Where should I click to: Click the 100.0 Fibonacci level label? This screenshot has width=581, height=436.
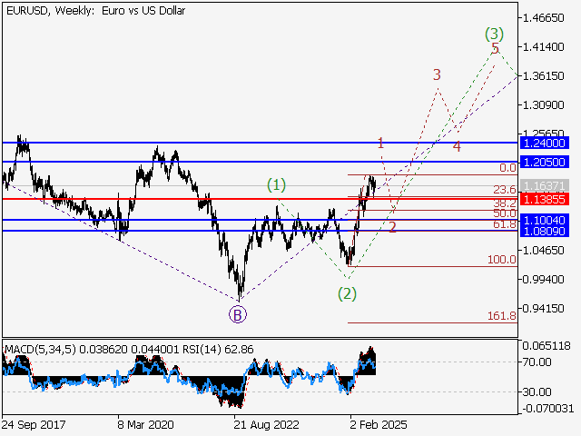[502, 260]
